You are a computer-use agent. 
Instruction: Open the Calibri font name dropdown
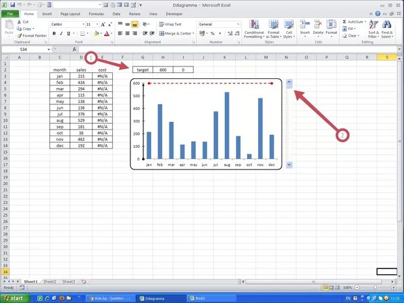83,24
